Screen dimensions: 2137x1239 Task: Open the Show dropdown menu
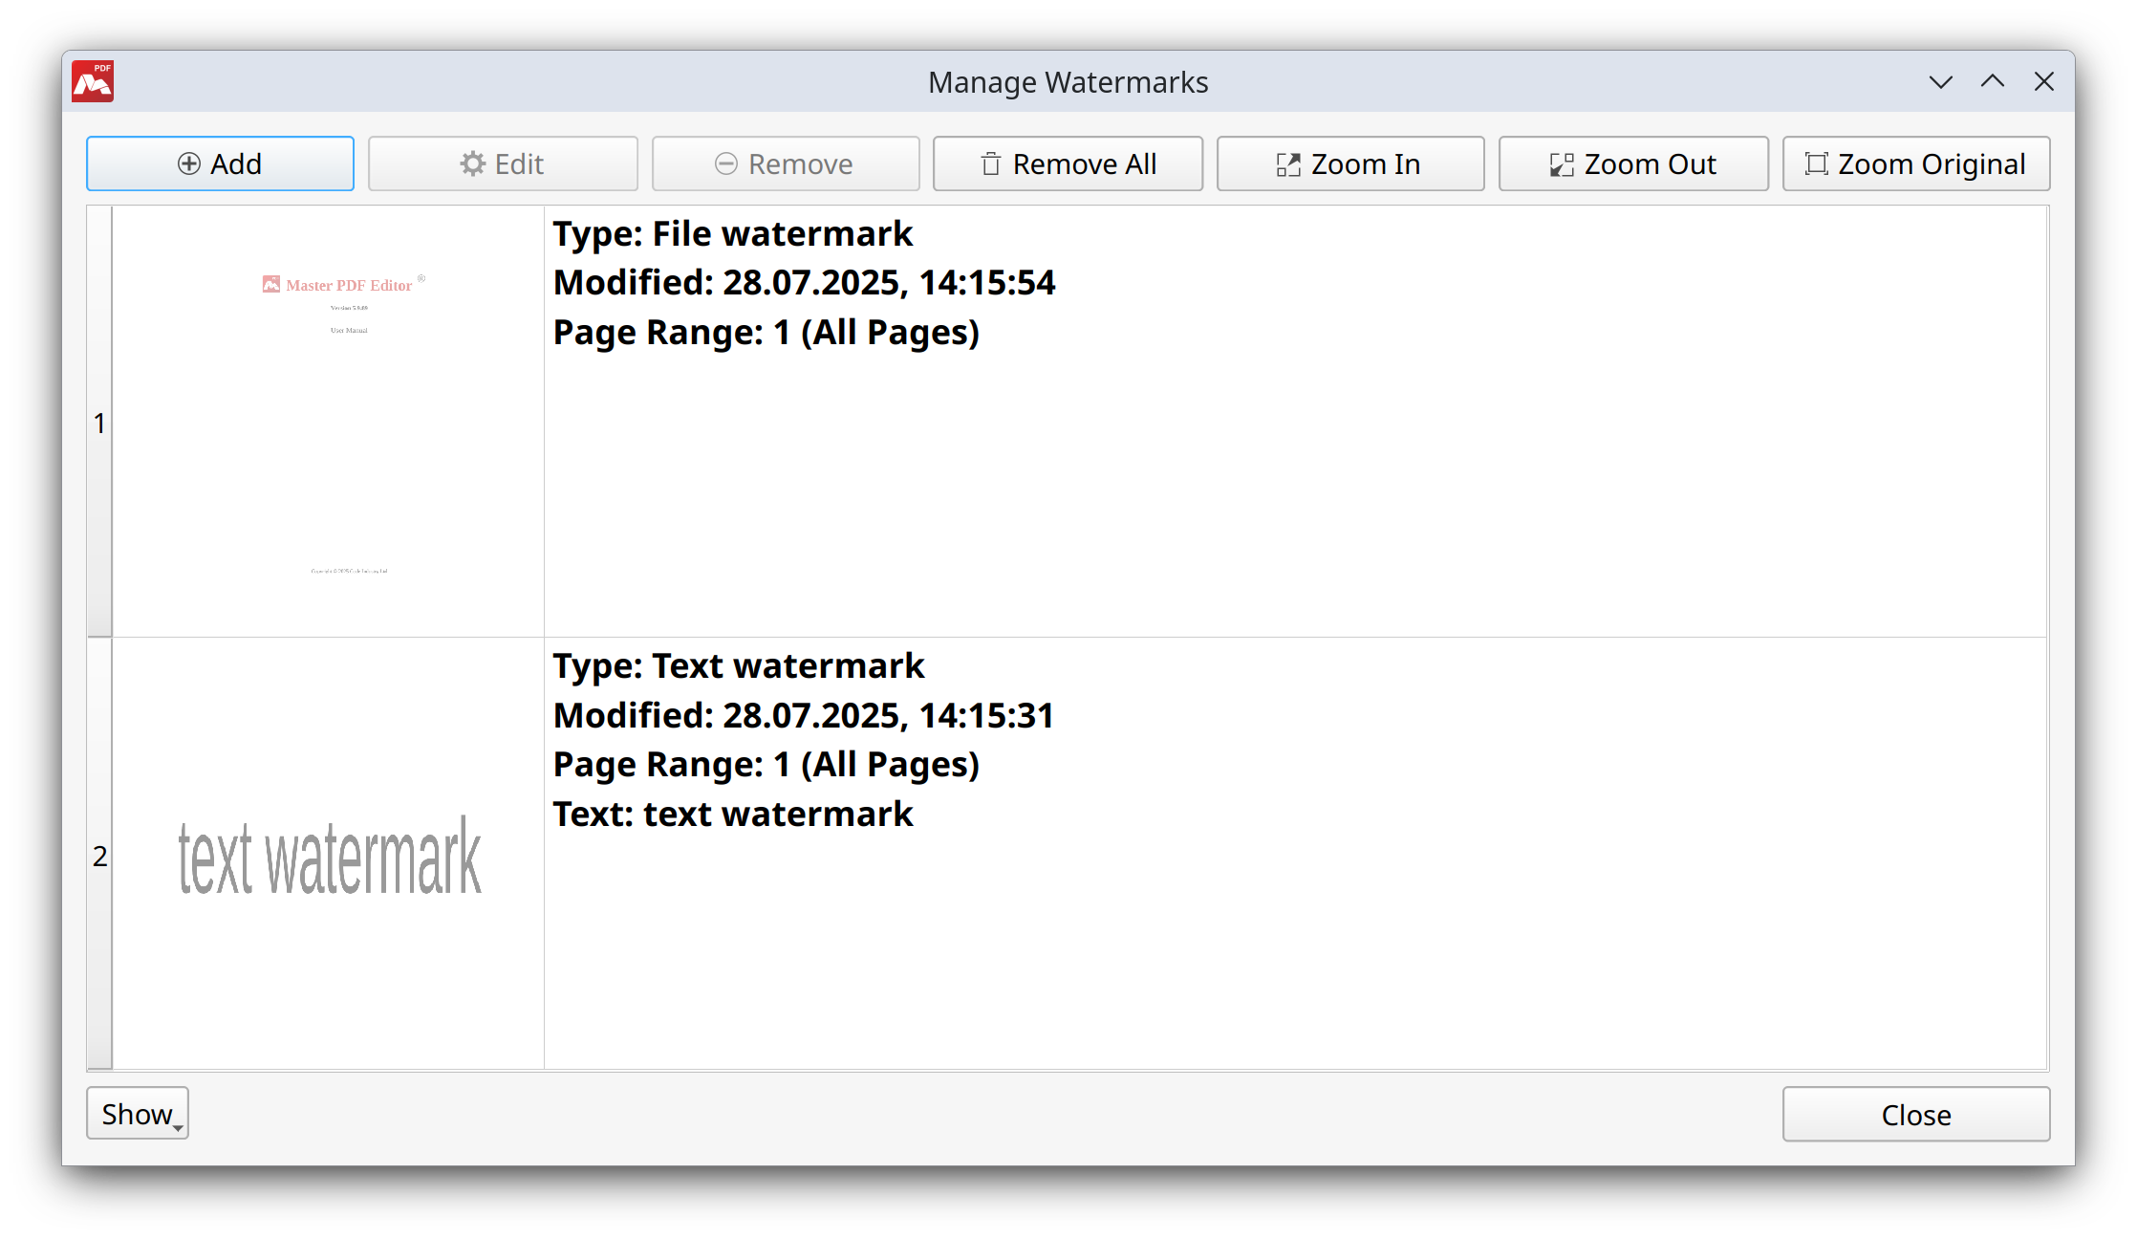pos(138,1114)
